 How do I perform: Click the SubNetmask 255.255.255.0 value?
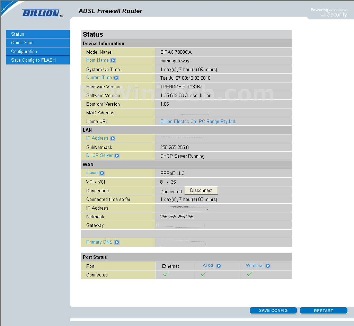pos(174,148)
